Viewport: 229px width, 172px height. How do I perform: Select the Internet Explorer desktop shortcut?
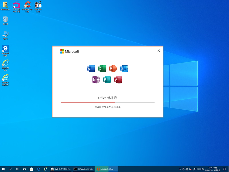tap(5, 80)
